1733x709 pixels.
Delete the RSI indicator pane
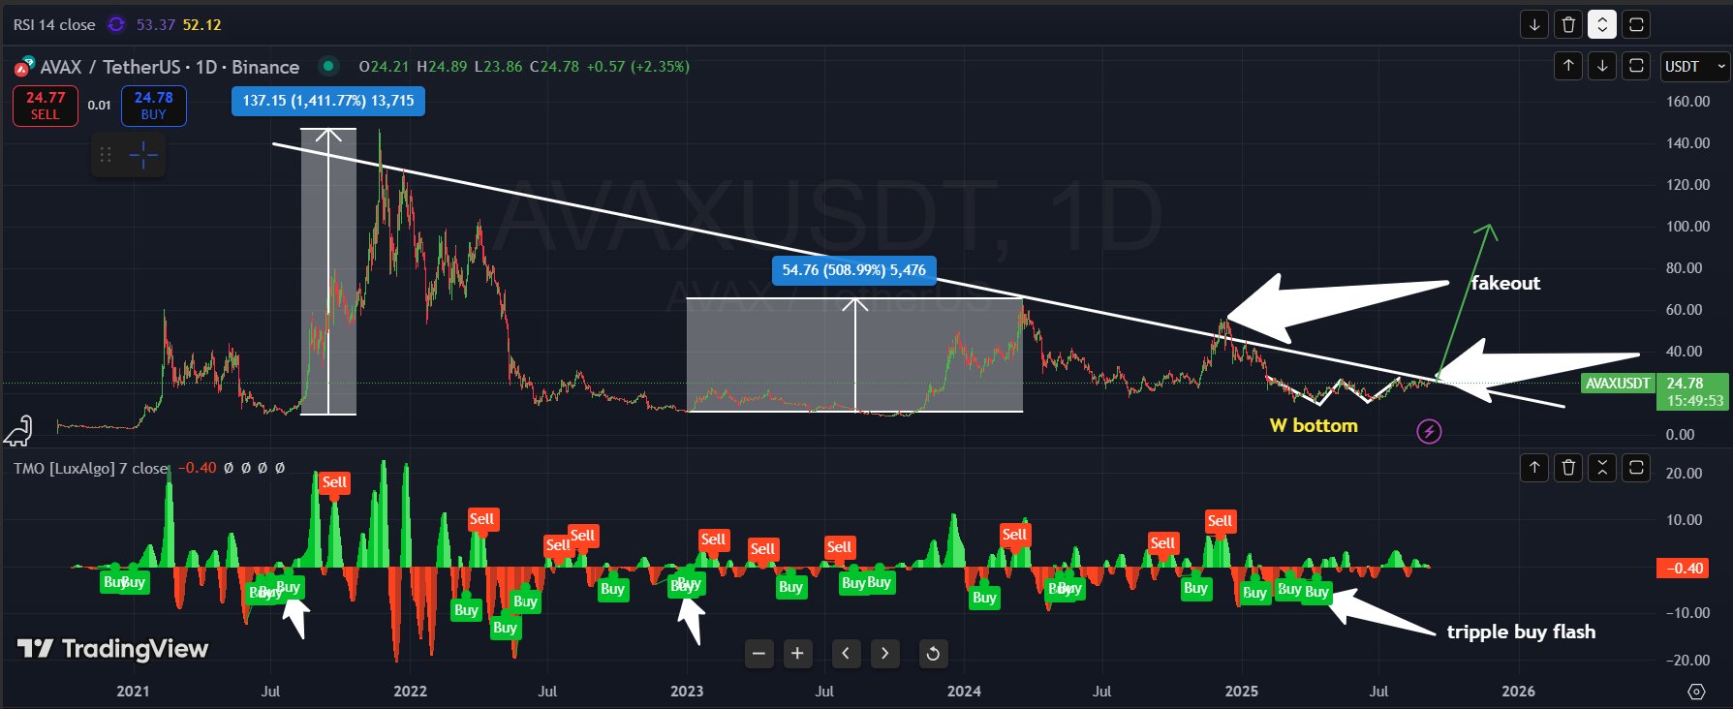pos(1568,24)
